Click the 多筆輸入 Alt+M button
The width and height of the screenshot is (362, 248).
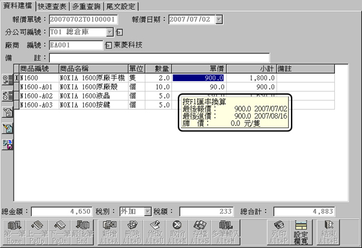click(x=226, y=233)
